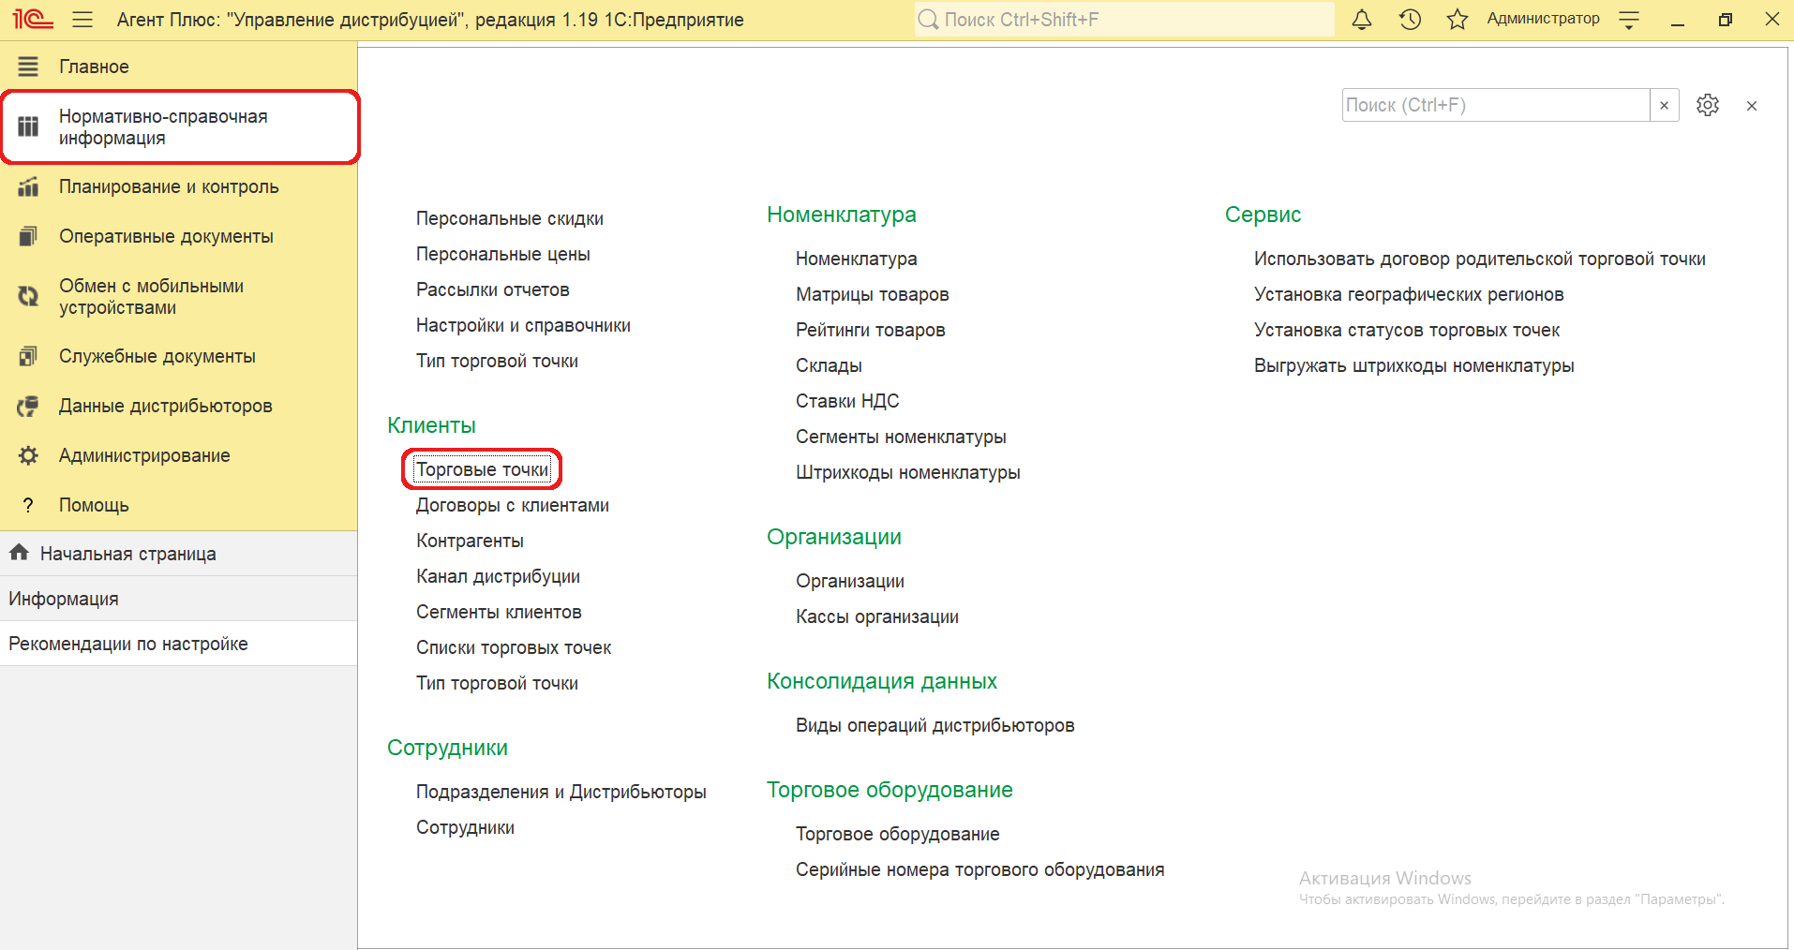Image resolution: width=1794 pixels, height=950 pixels.
Task: Click the hamburger menu icon in title bar
Action: coord(82,20)
